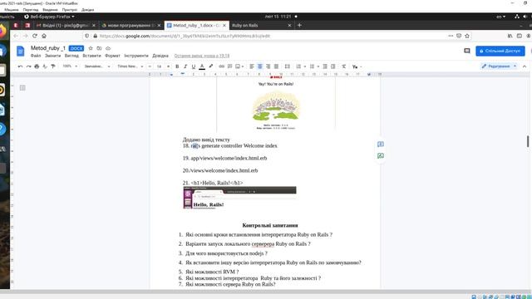Viewport: 532px width, 299px height.
Task: Open the Times New font dropdown
Action: coord(131,66)
